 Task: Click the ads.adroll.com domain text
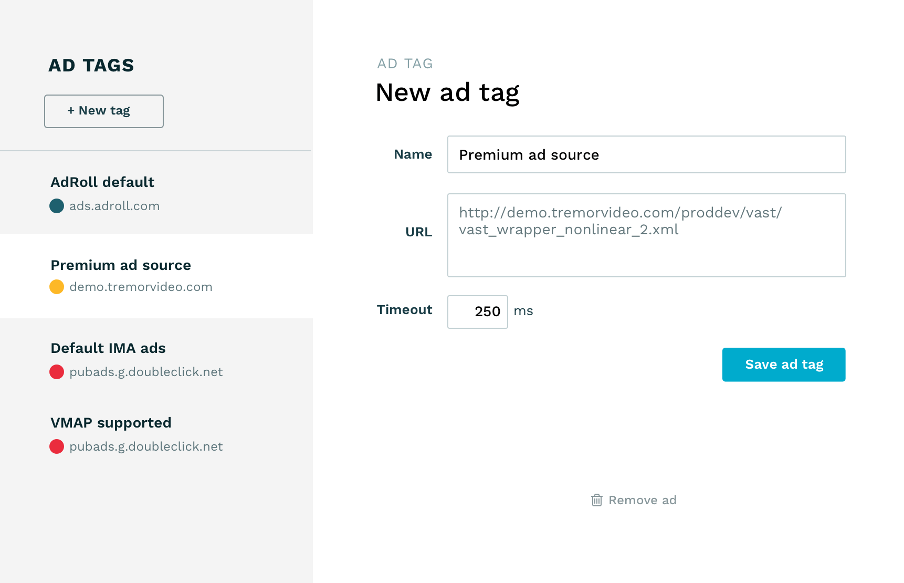point(114,206)
